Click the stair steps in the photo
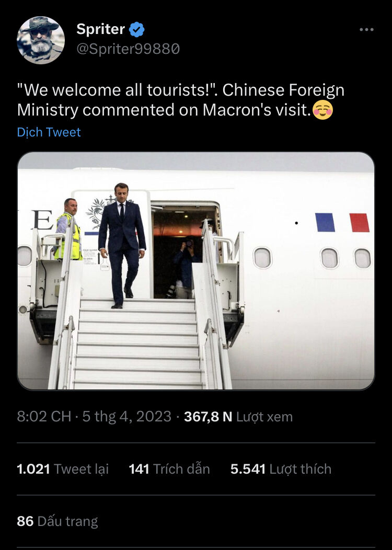Viewport: 392px width, 550px height. (137, 344)
